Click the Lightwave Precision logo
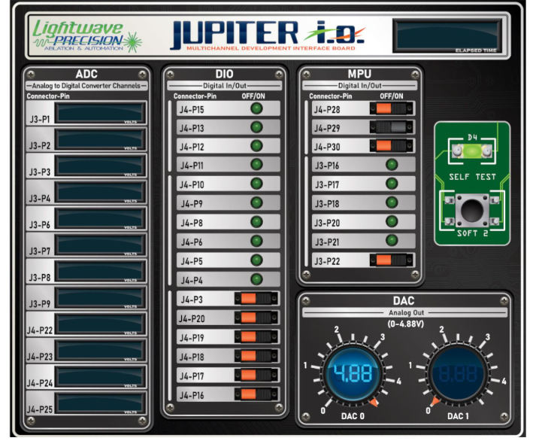Viewport: 533px width, 447px height. [86, 35]
